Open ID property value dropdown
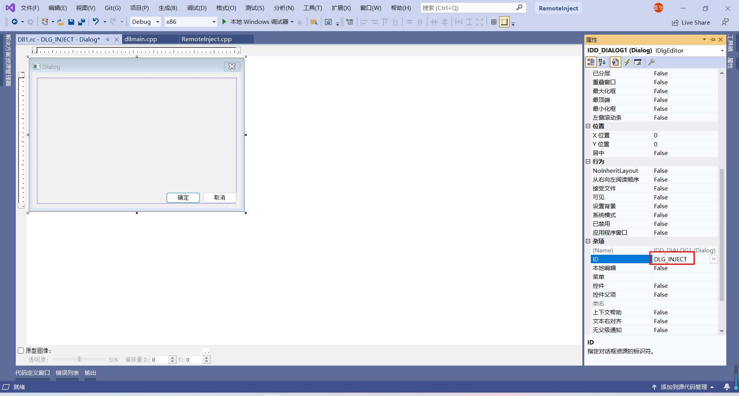The image size is (739, 396). (x=714, y=259)
